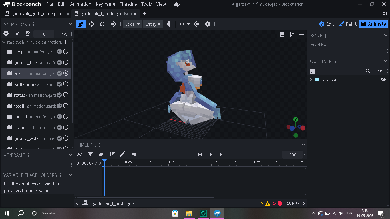Click the timeline filter funnel icon

point(90,154)
